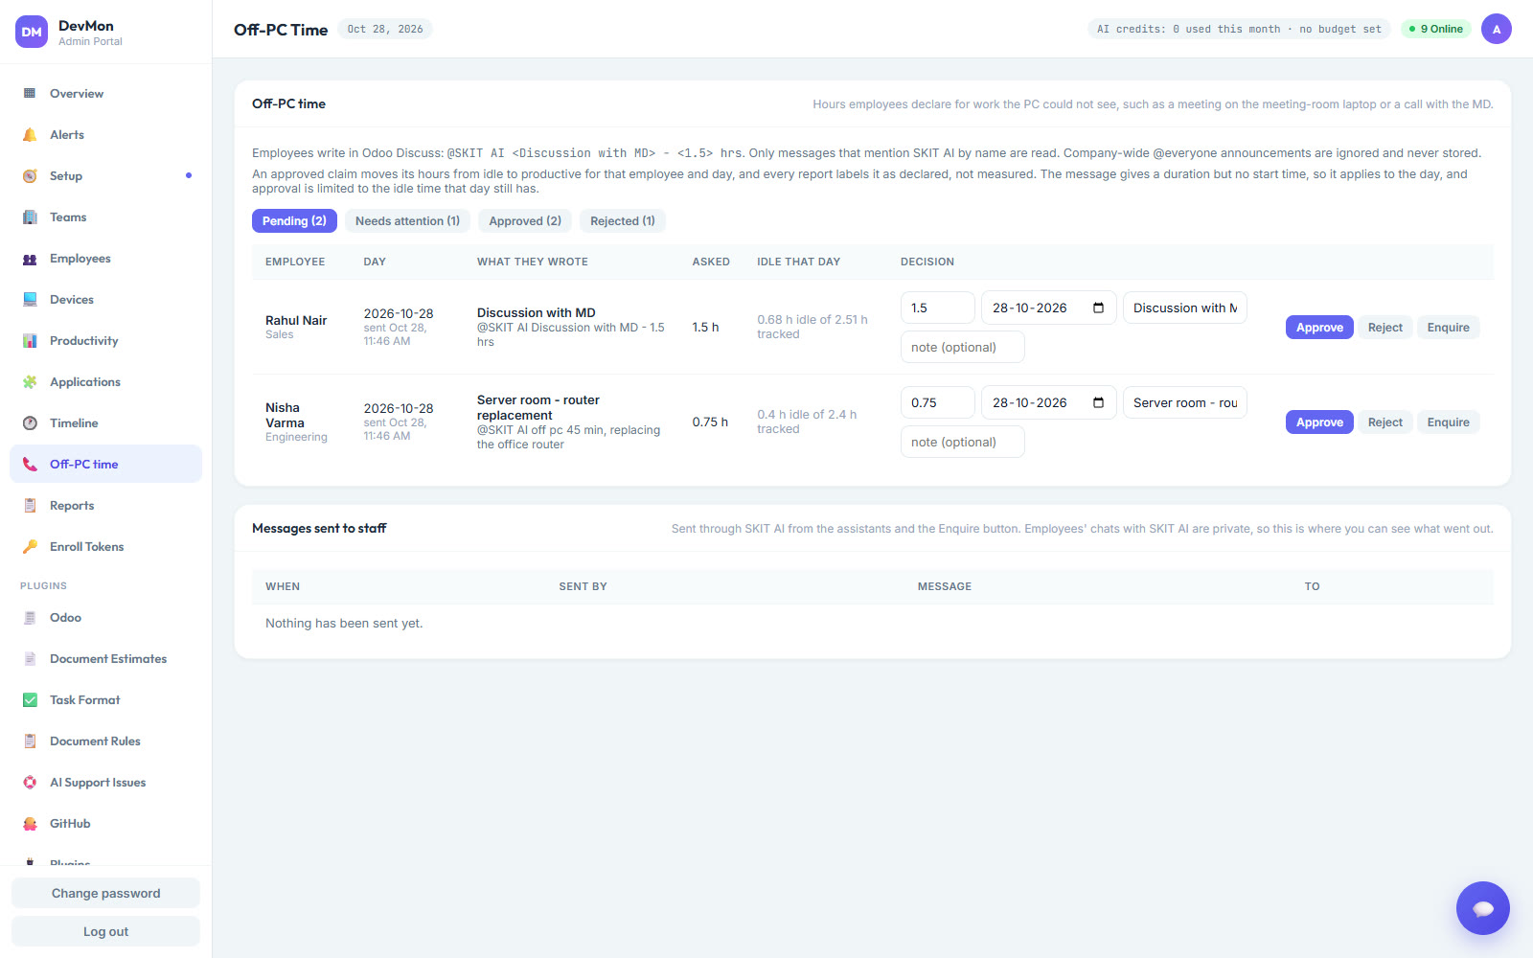Select the Devices monitor icon
This screenshot has width=1533, height=958.
30,300
